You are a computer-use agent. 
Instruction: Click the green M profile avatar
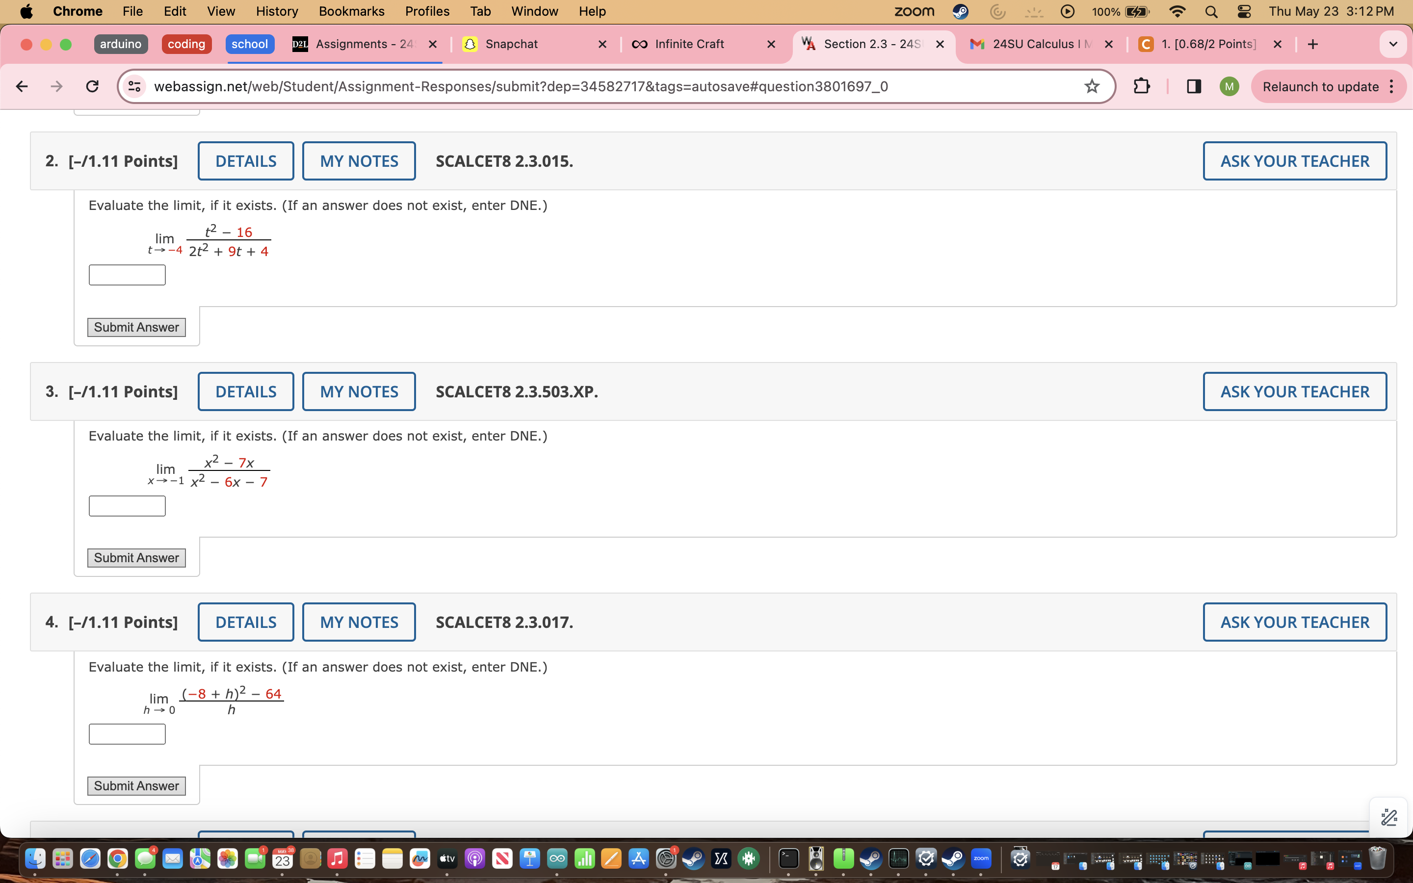tap(1229, 86)
